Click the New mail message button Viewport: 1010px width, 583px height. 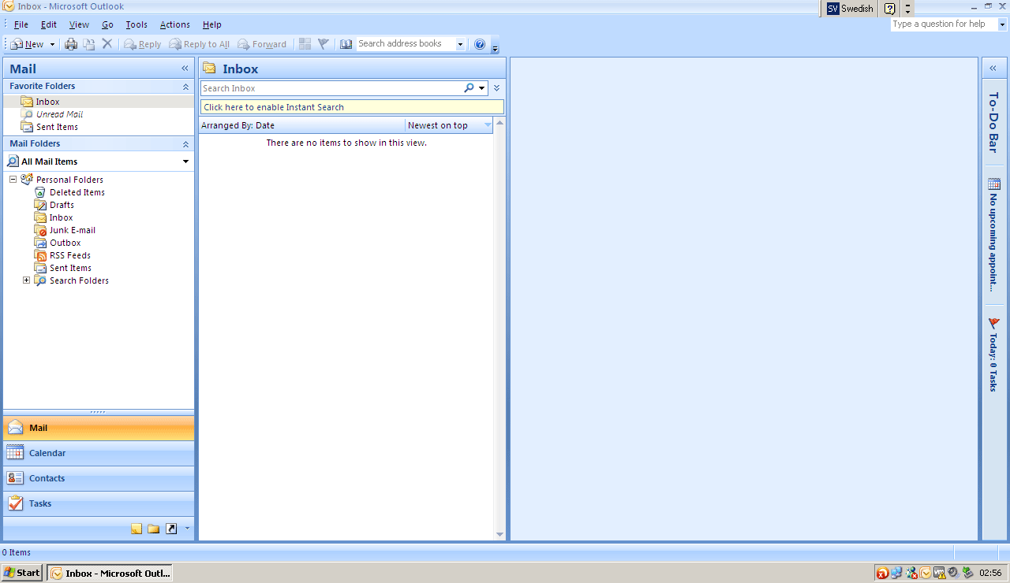click(28, 44)
